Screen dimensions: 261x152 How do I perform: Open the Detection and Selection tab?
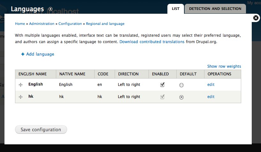tap(215, 9)
